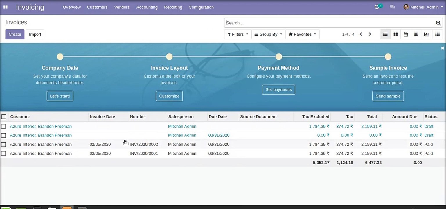Expand the Filters dropdown
The image size is (446, 209).
click(238, 34)
